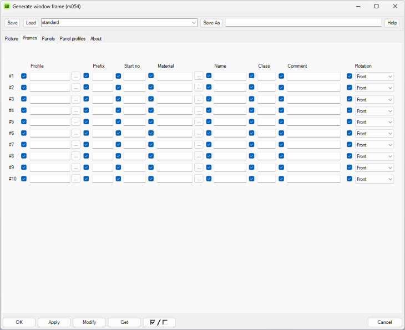Open profile browse button for row #2
405x330 pixels.
pos(75,88)
